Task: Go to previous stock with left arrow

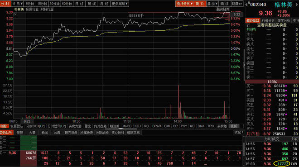Action: click(x=246, y=5)
